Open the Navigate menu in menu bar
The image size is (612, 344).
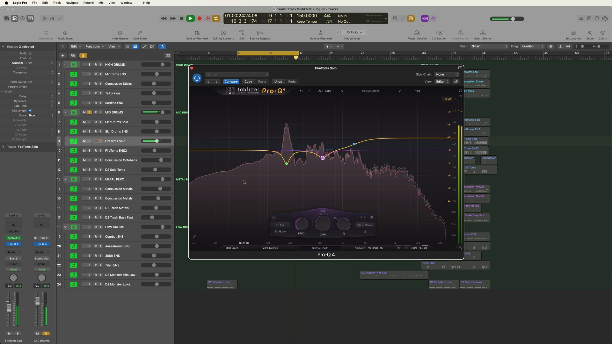pos(72,3)
